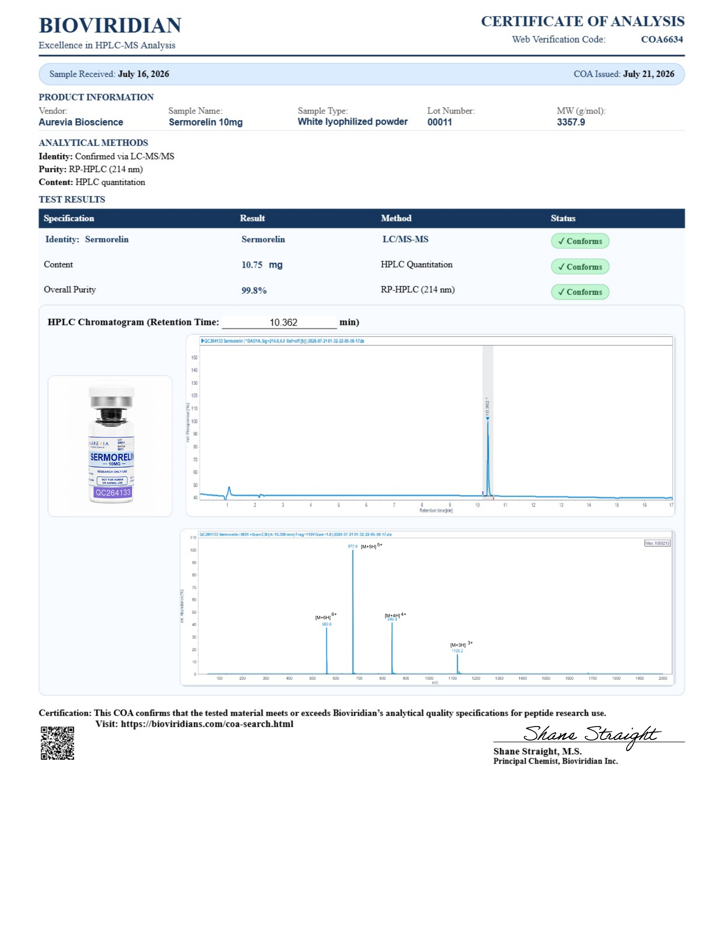
Task: Click the 'HPLC Quantitation' method cell
Action: (416, 265)
